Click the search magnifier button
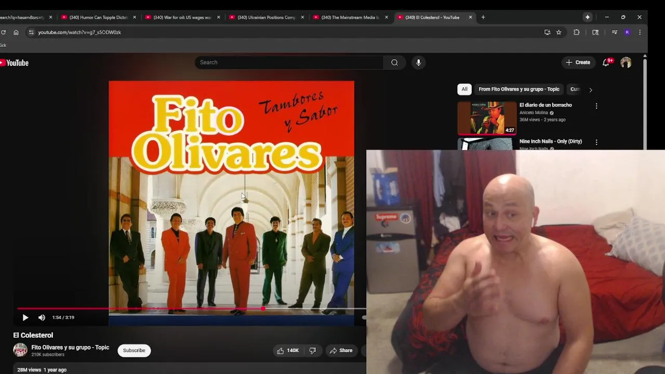Image resolution: width=665 pixels, height=374 pixels. click(x=395, y=62)
